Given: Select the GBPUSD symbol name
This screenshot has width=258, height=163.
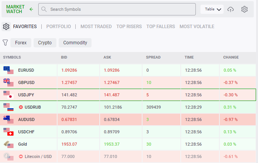Looking at the screenshot, I should [26, 82].
